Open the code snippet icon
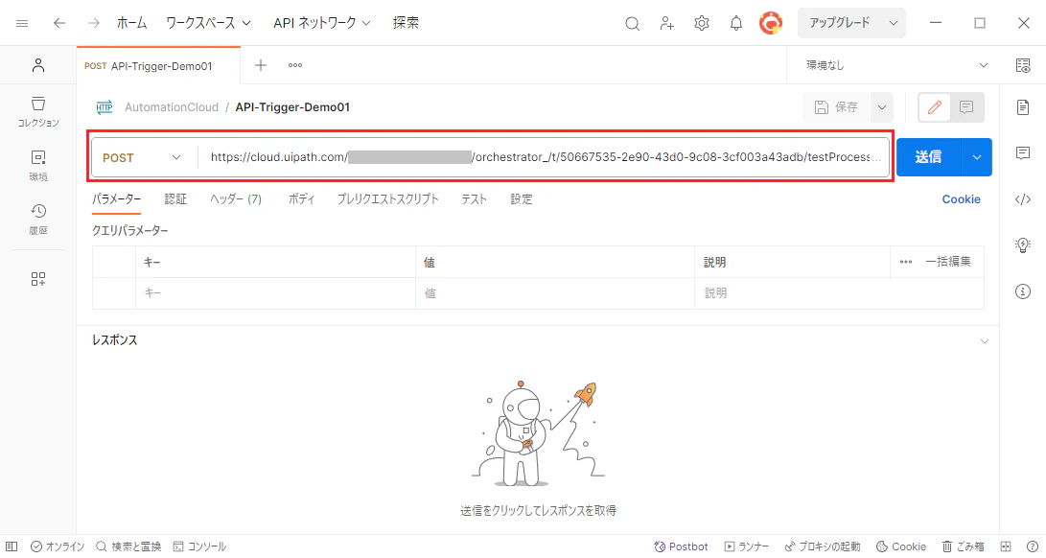This screenshot has height=558, width=1046. [x=1023, y=199]
